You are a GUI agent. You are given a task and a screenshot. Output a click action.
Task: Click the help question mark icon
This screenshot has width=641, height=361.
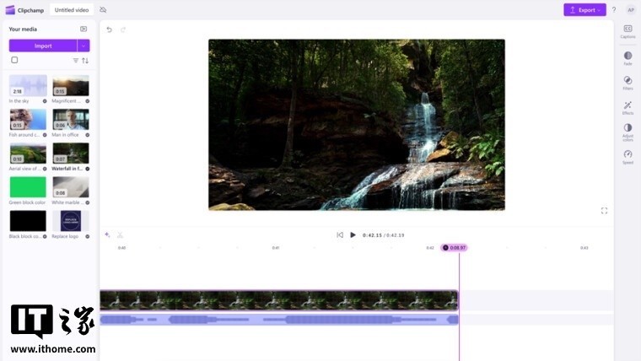click(x=613, y=10)
